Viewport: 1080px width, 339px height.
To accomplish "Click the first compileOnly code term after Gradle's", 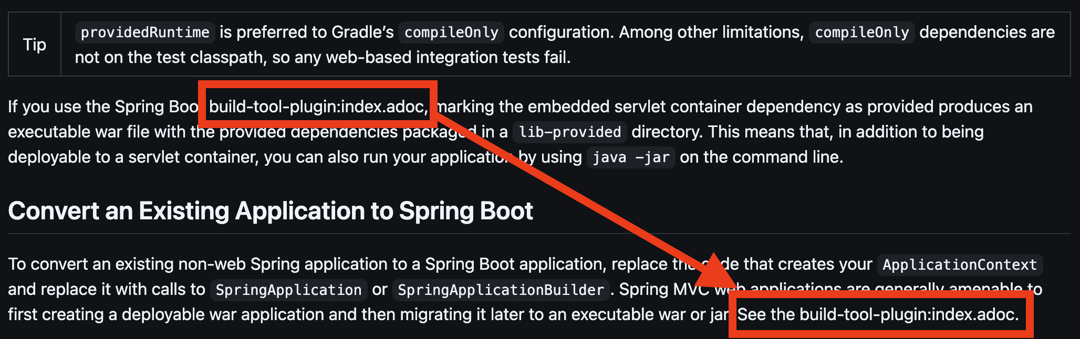I will click(451, 33).
